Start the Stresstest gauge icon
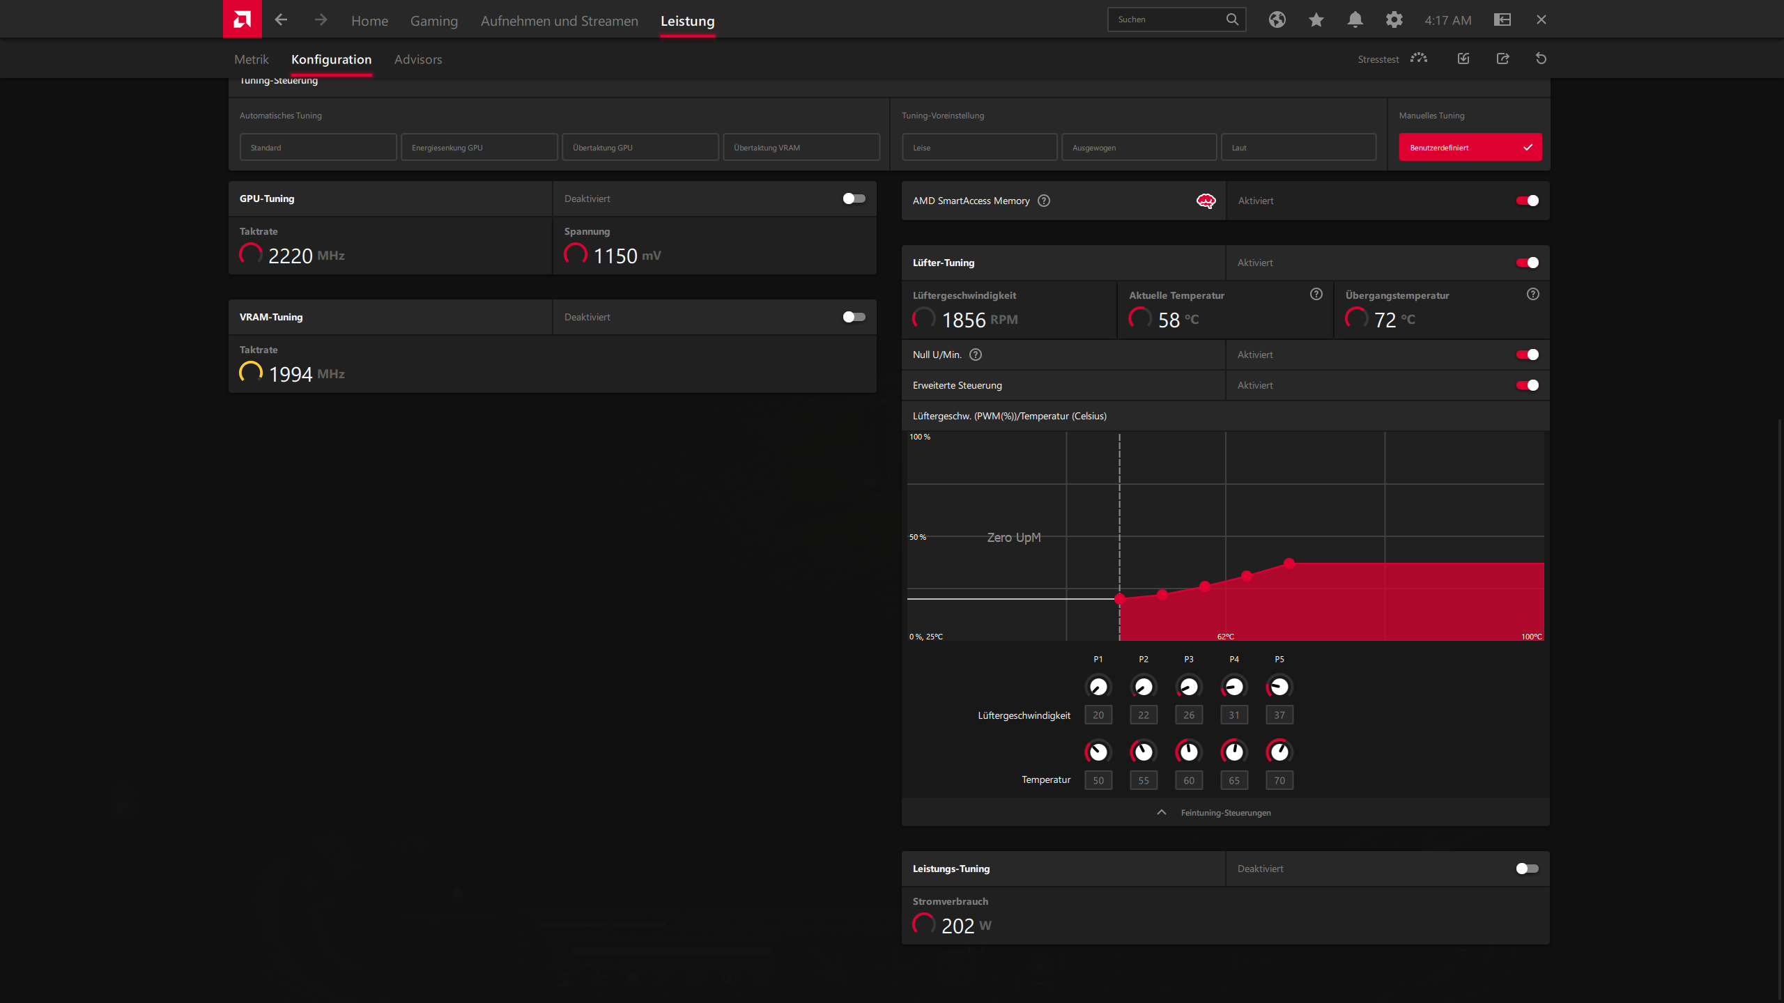This screenshot has height=1003, width=1784. click(1419, 59)
